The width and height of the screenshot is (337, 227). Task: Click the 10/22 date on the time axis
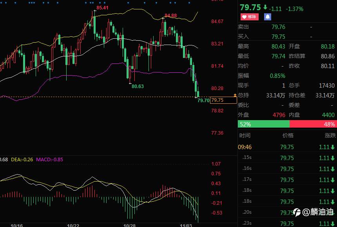point(73,225)
